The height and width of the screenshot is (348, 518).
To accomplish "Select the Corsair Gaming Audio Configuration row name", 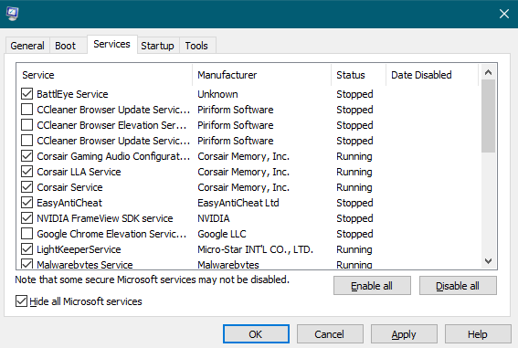I will coord(113,156).
